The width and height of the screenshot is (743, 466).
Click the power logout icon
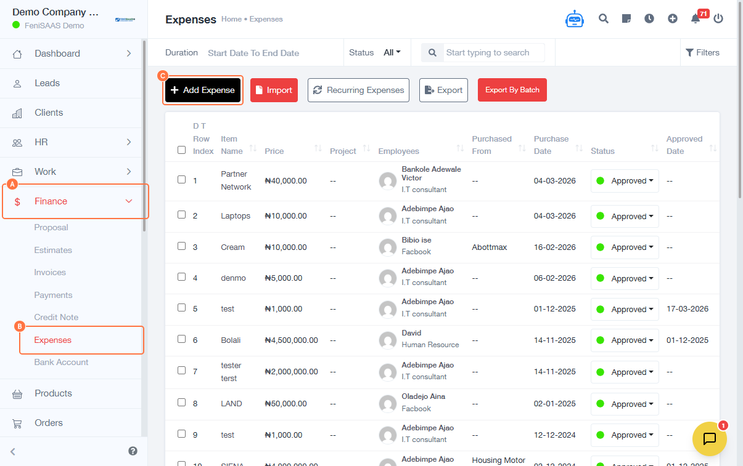(718, 18)
